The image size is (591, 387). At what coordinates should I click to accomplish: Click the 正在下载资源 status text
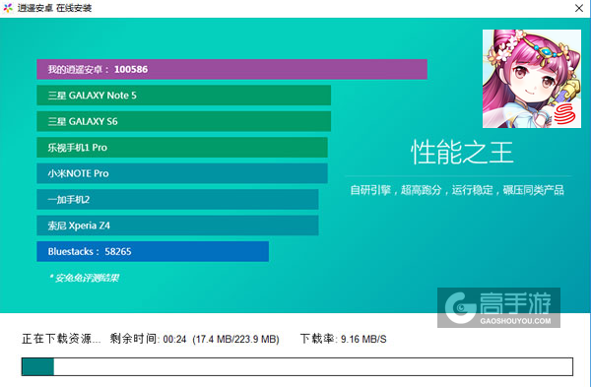point(61,339)
